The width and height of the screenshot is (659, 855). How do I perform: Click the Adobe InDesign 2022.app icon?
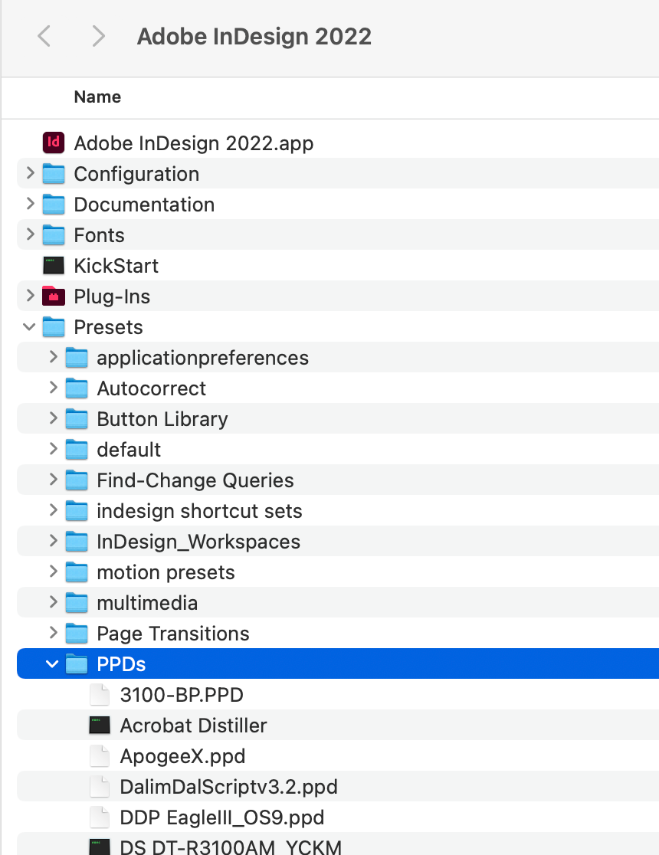tap(54, 142)
